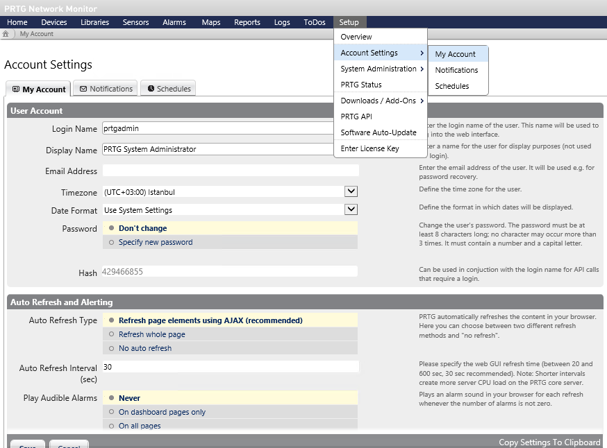Expand Downloads / Add-Ons submenu arrow
The height and width of the screenshot is (448, 607).
pyautogui.click(x=422, y=101)
